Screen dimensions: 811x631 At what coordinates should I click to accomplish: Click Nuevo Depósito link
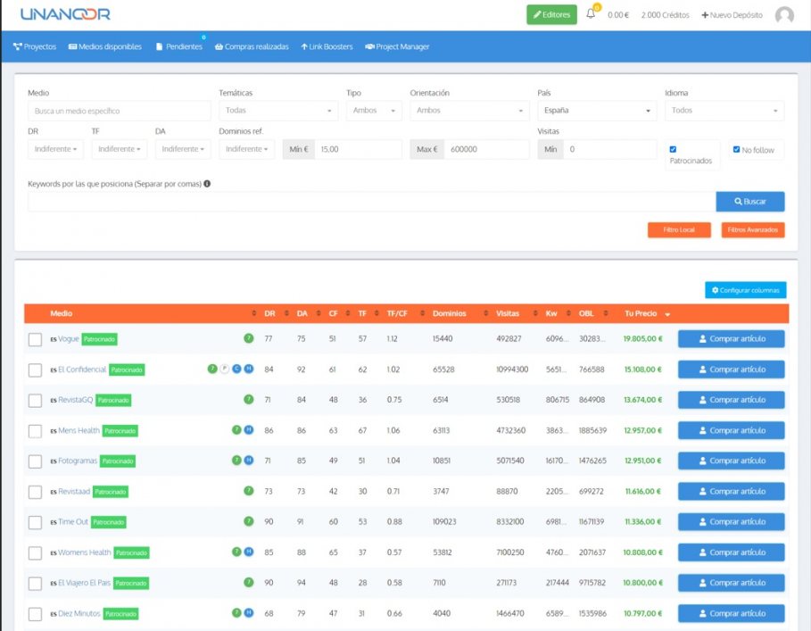click(732, 15)
